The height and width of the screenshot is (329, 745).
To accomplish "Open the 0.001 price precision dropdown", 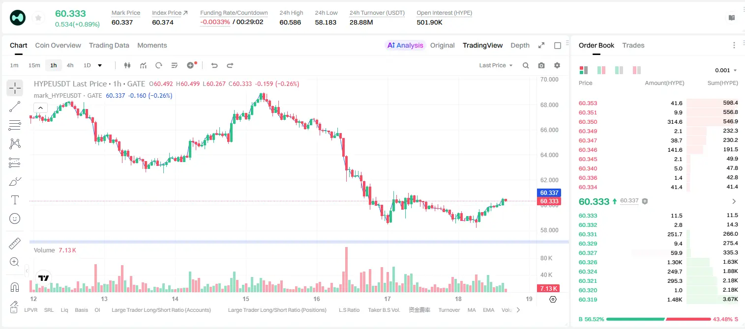I will click(726, 70).
